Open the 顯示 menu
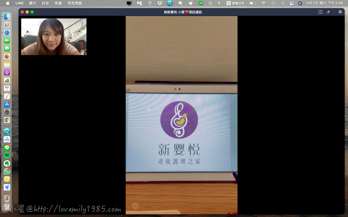 coord(33,3)
